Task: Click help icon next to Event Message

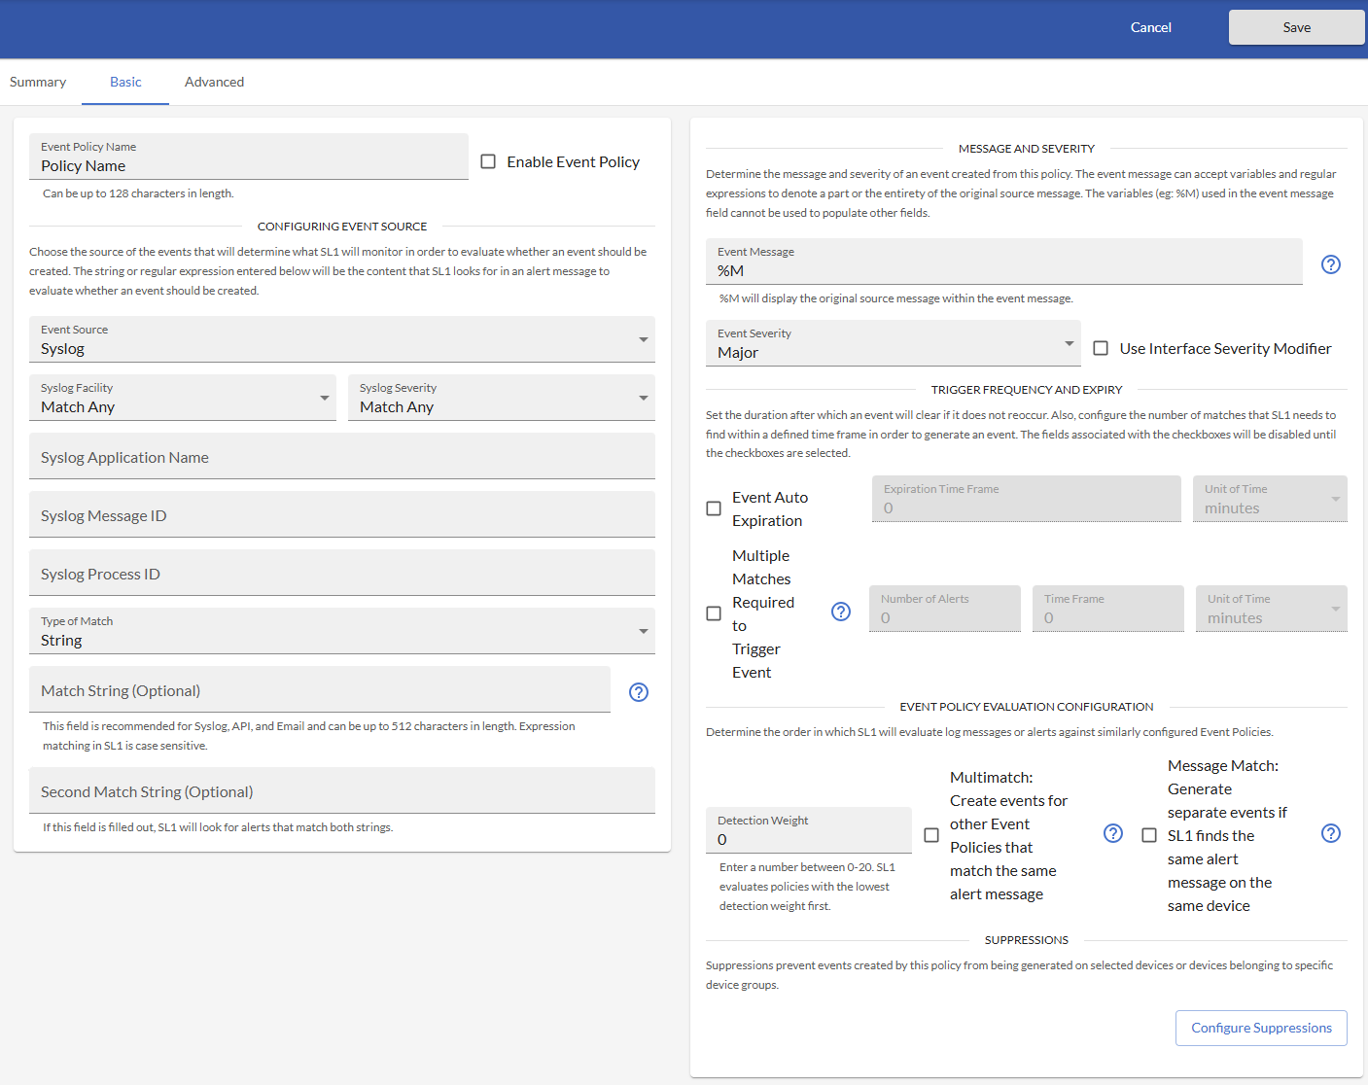Action: click(x=1330, y=264)
